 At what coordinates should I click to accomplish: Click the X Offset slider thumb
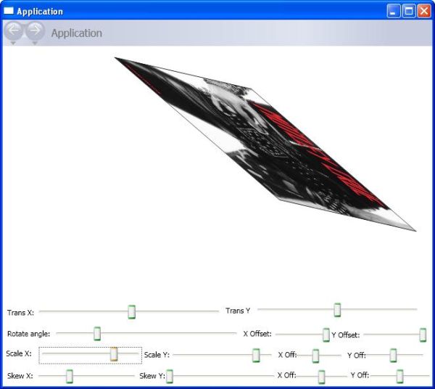point(326,335)
